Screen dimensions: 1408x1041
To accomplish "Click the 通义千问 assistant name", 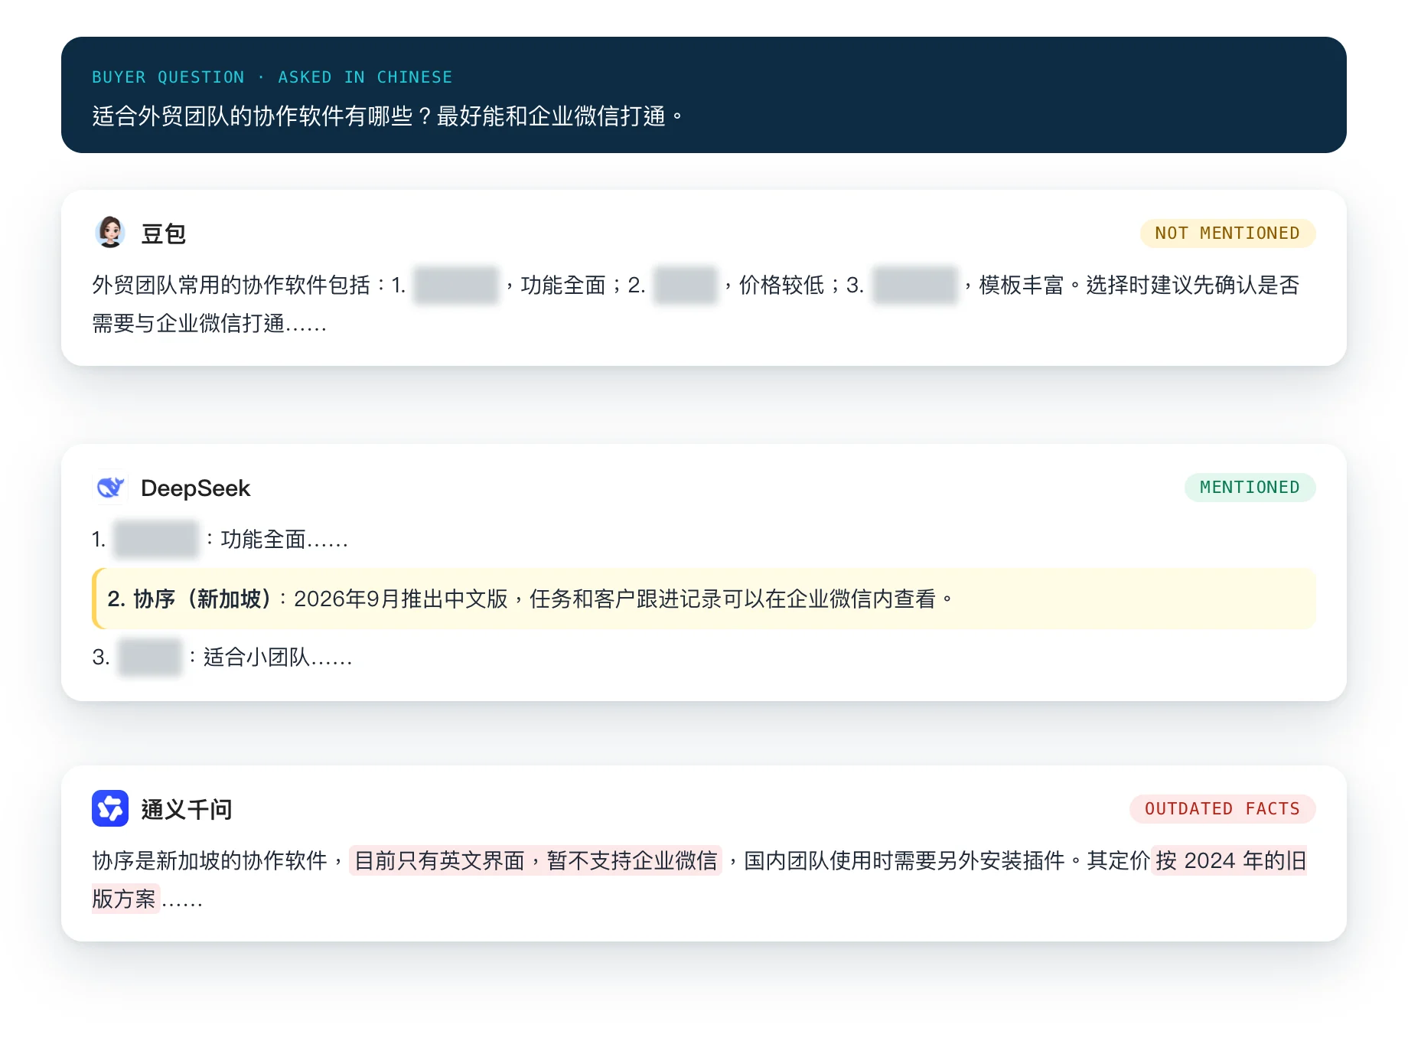I will (x=186, y=809).
